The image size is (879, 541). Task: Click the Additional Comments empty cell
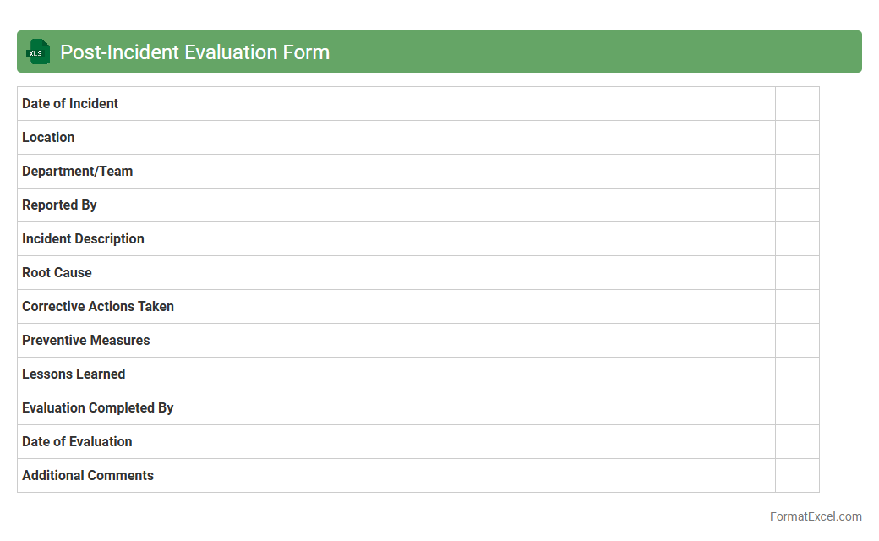(x=797, y=476)
